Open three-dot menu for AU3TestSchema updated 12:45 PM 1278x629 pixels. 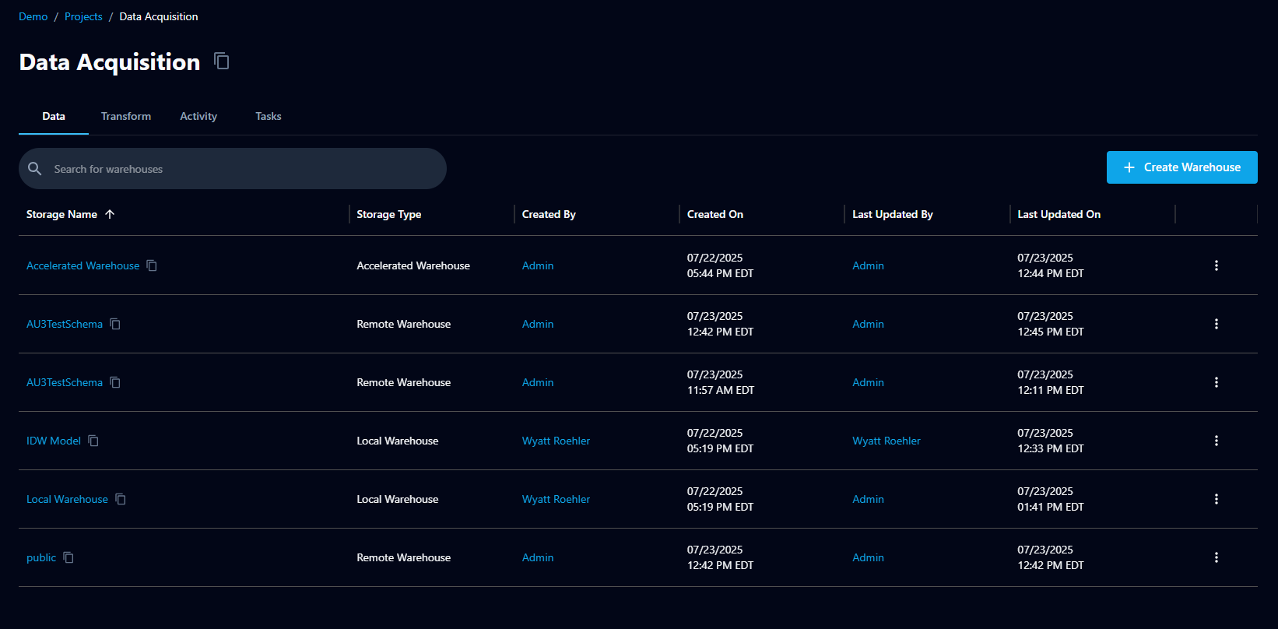1217,324
